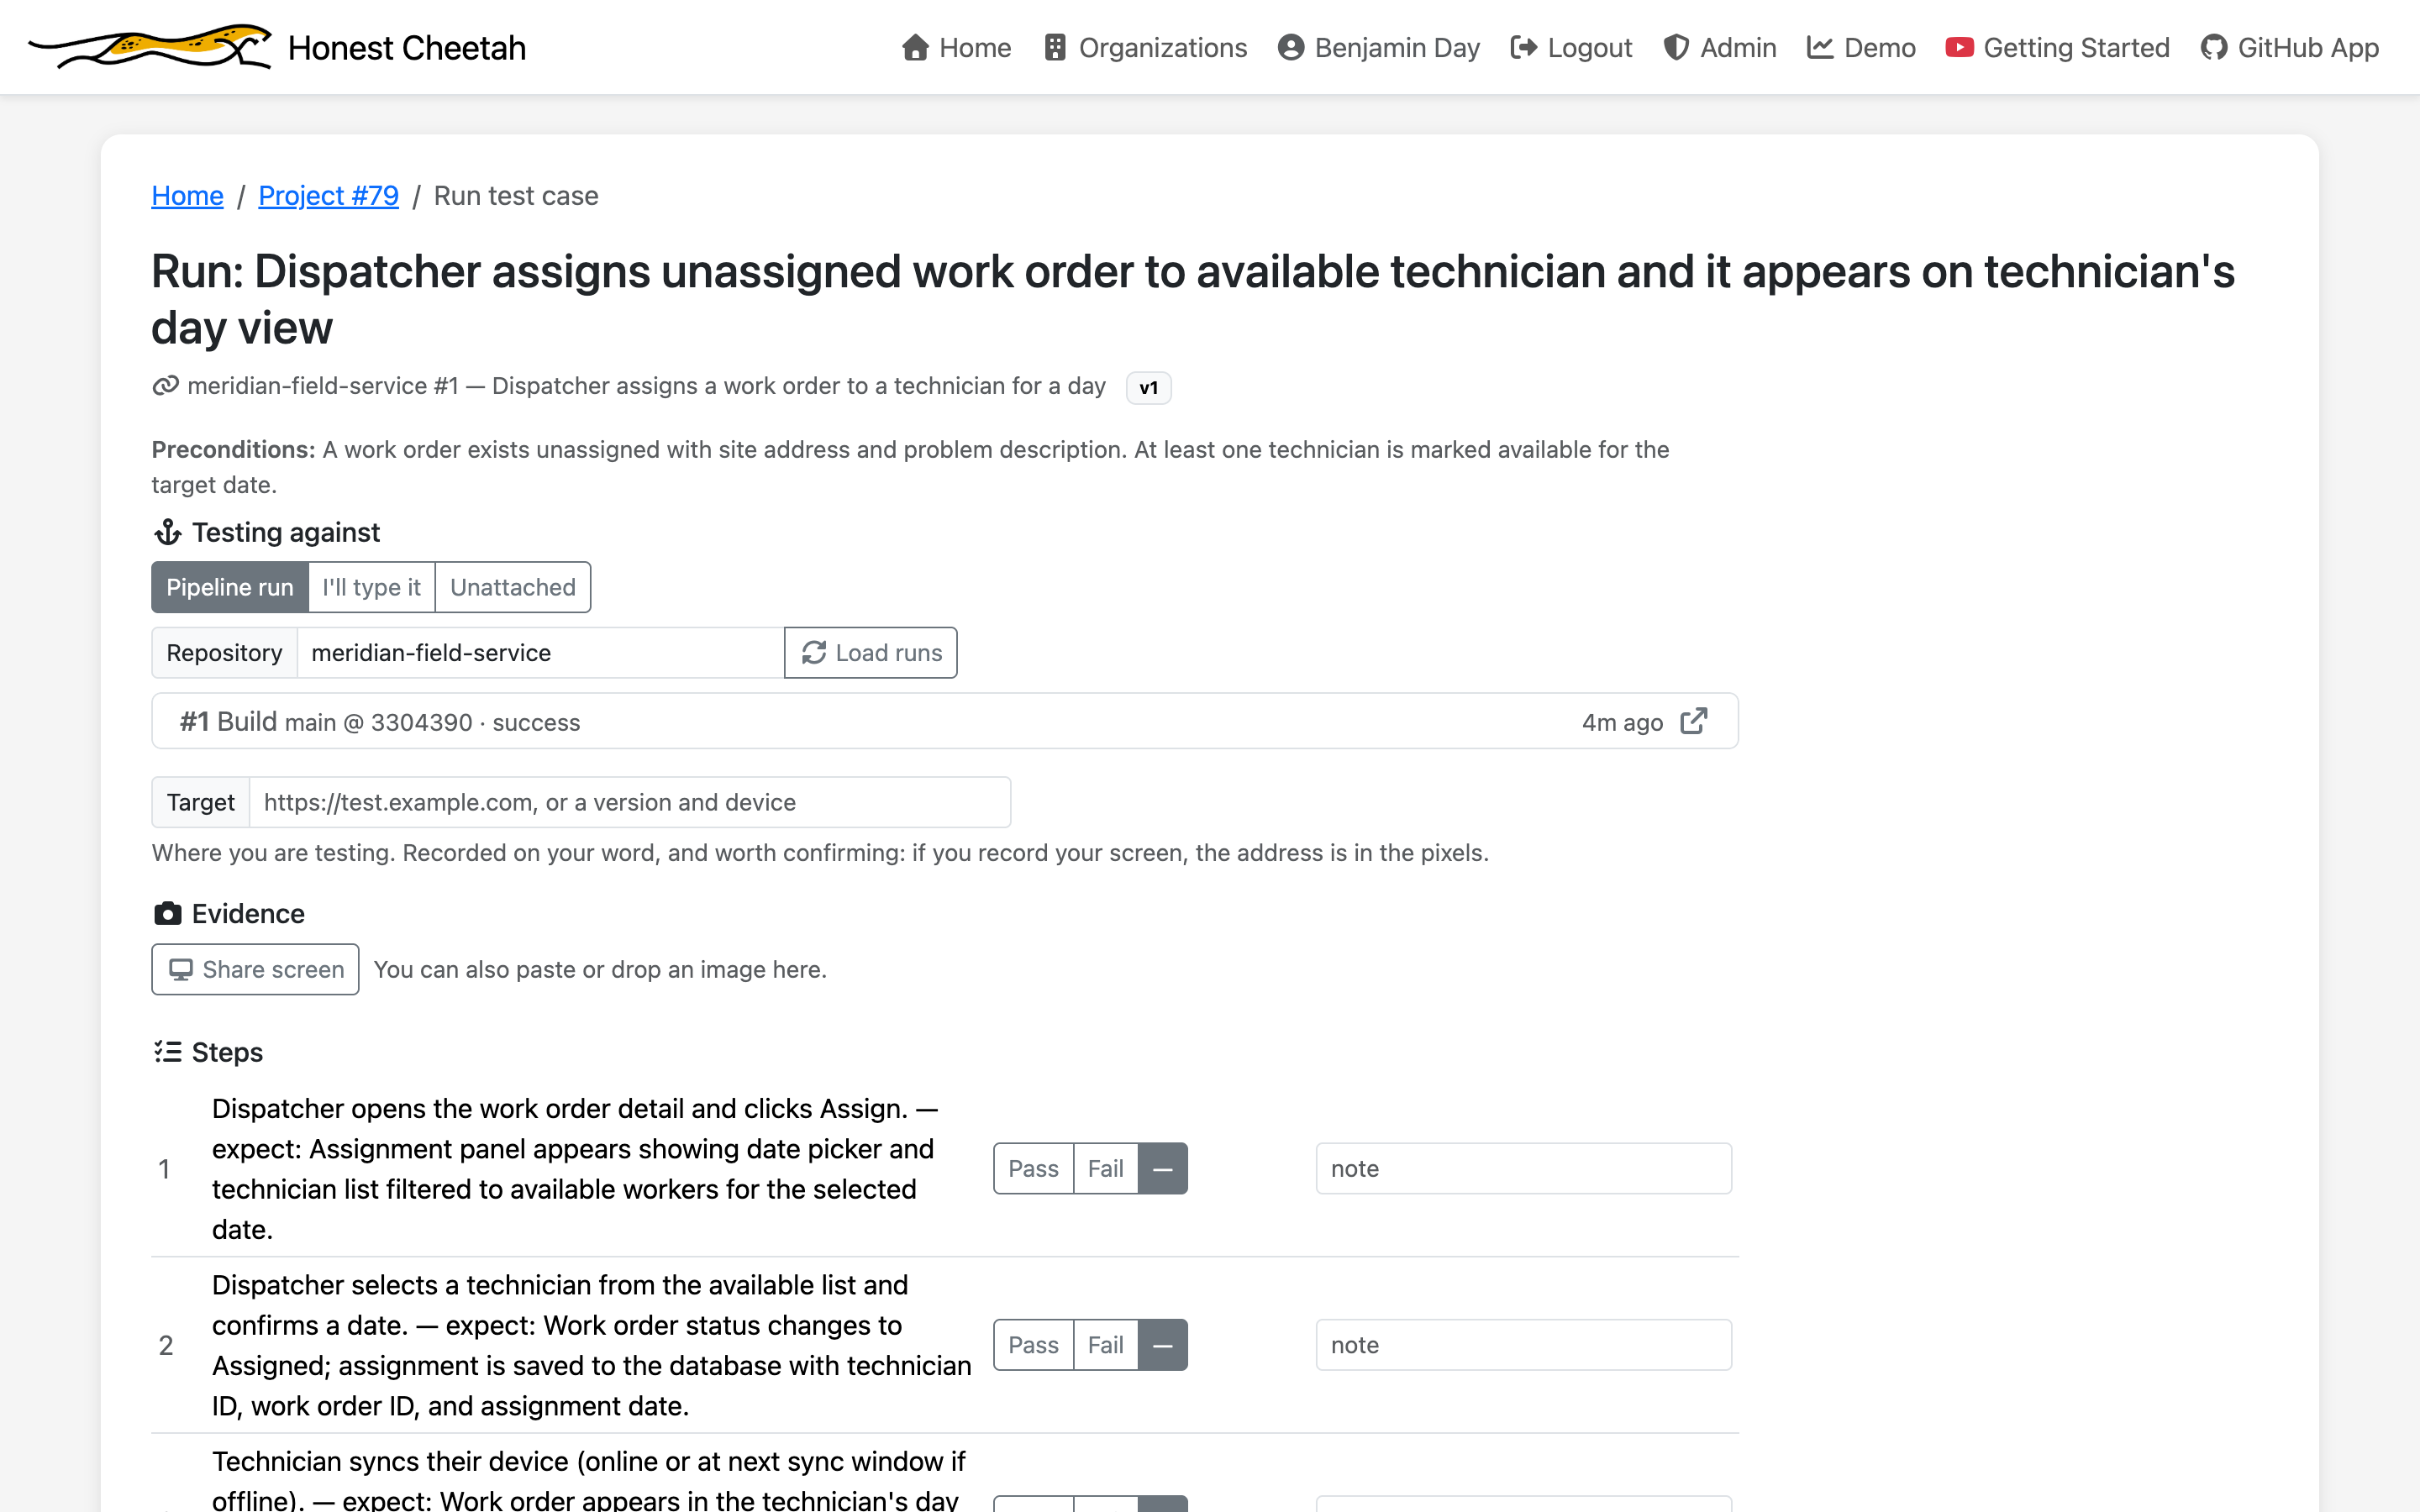Click the "Target" field label

[201, 802]
